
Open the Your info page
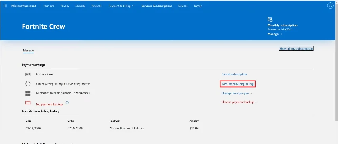click(x=49, y=6)
